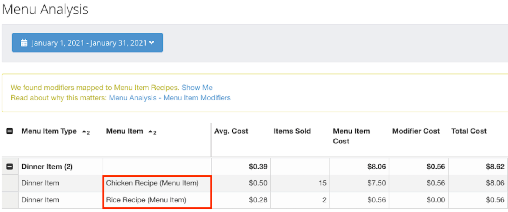Click the 15 items sold cell
508x212 pixels.
[x=322, y=183]
